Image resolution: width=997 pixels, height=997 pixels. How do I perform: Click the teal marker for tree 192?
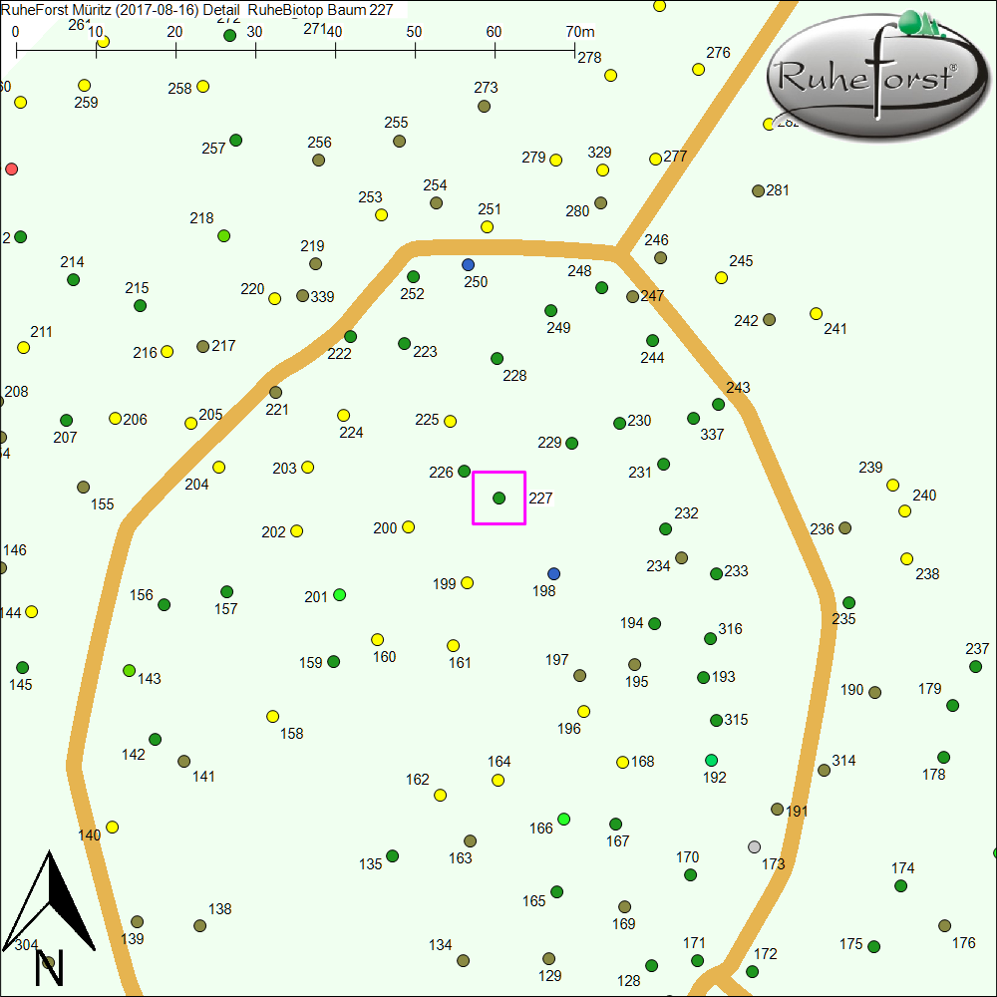point(711,760)
